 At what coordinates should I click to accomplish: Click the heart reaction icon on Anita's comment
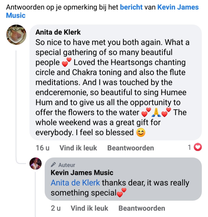[198, 148]
